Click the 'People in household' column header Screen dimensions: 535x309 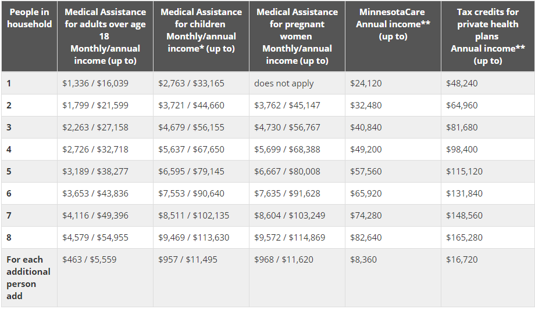click(x=30, y=18)
